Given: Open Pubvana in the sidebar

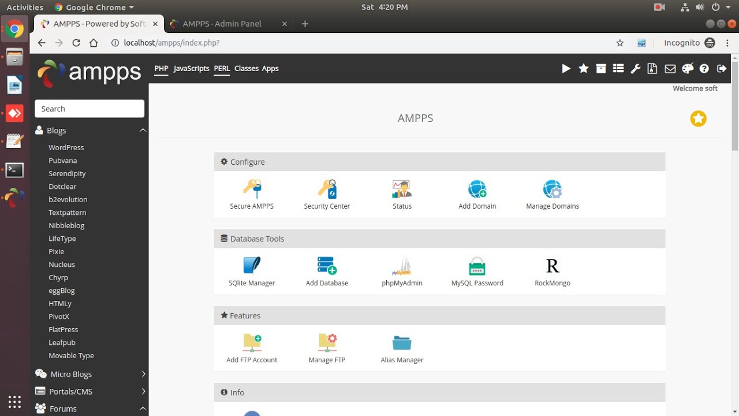Looking at the screenshot, I should tap(63, 161).
